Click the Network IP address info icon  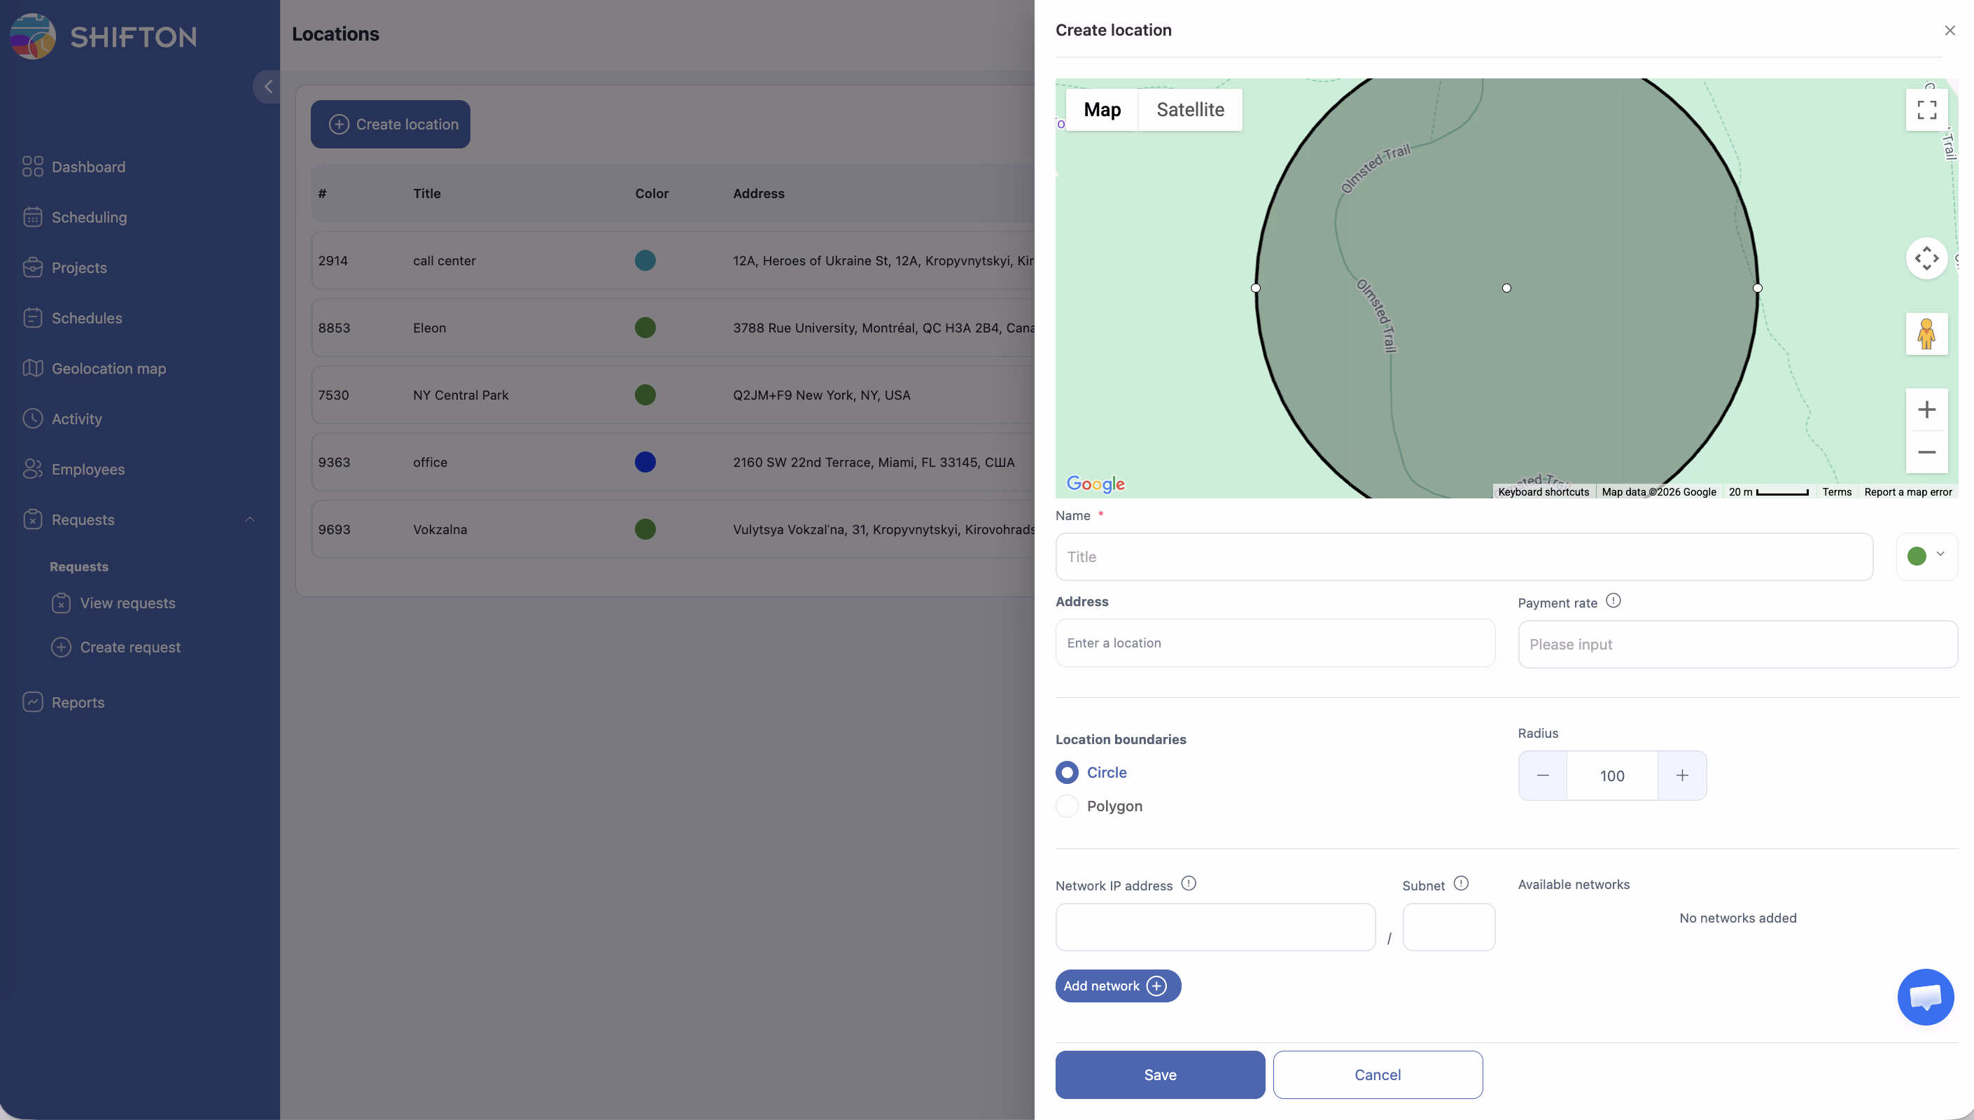click(1188, 884)
